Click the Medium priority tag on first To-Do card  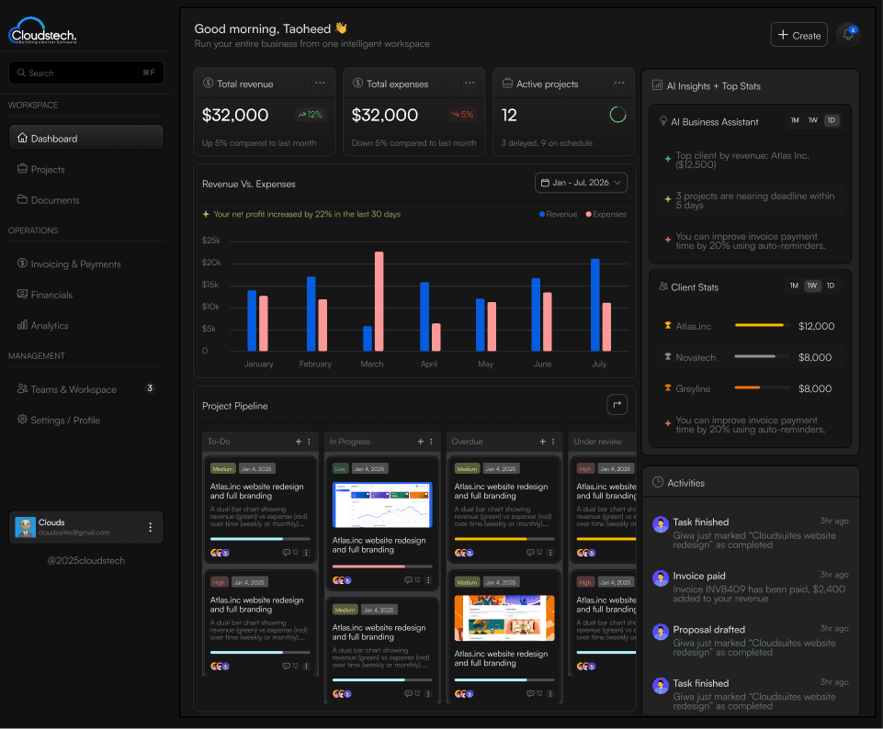222,468
